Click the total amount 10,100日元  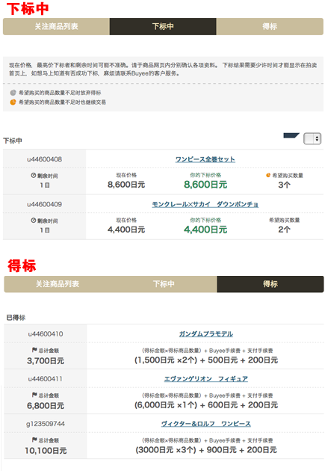(x=46, y=451)
